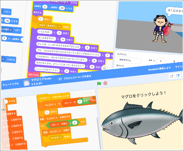Open the なかみ dropdown in the bottom yellow block

point(61,137)
